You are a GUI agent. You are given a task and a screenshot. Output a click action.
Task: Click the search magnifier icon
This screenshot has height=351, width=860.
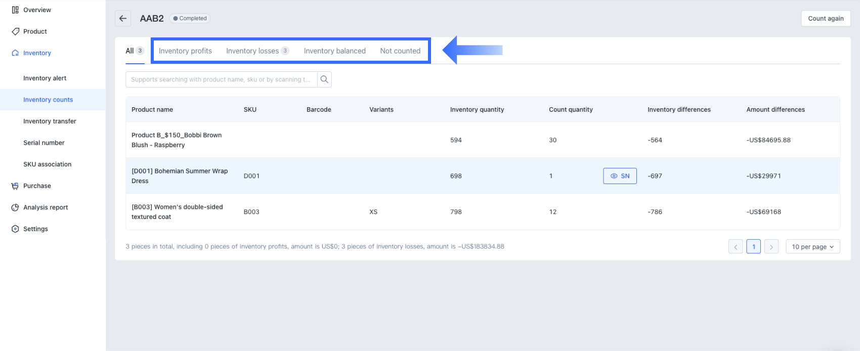(324, 79)
